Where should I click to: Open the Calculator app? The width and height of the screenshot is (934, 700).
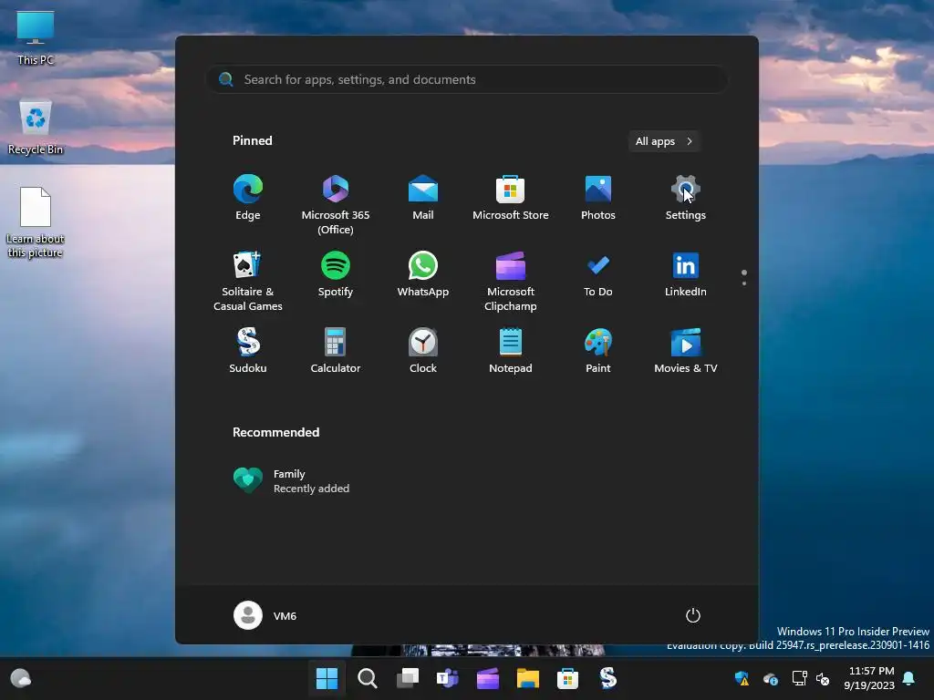336,351
